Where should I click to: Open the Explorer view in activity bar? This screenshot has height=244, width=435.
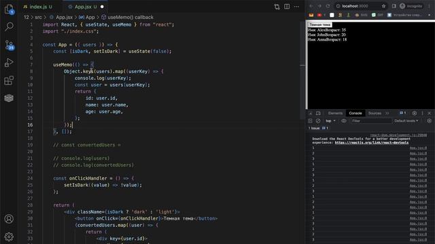[9, 9]
